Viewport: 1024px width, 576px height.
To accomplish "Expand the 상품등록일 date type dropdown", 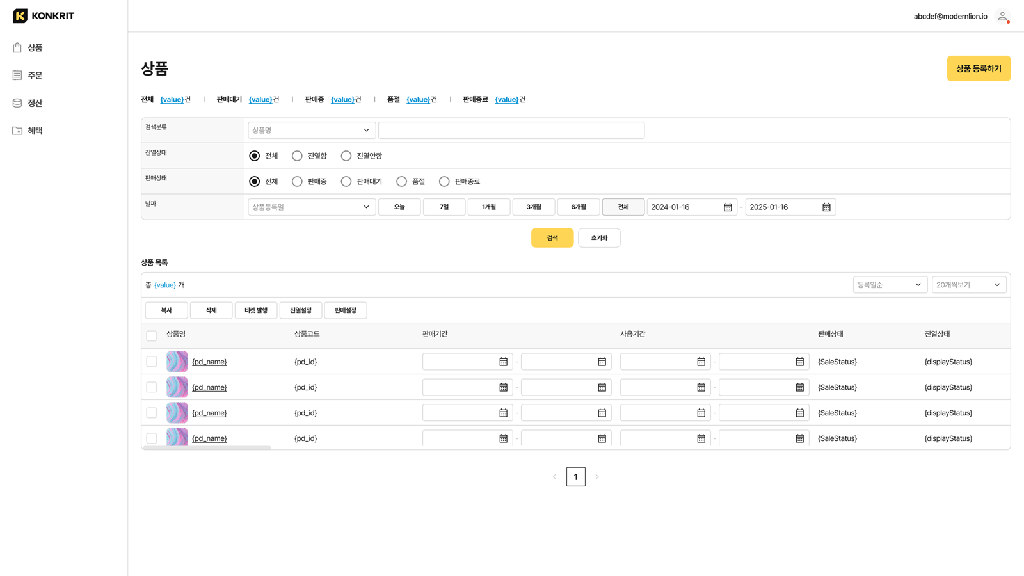I will tap(312, 207).
